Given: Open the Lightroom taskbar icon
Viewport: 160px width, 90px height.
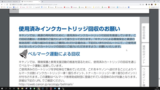Looking at the screenshot, I should [43, 88].
